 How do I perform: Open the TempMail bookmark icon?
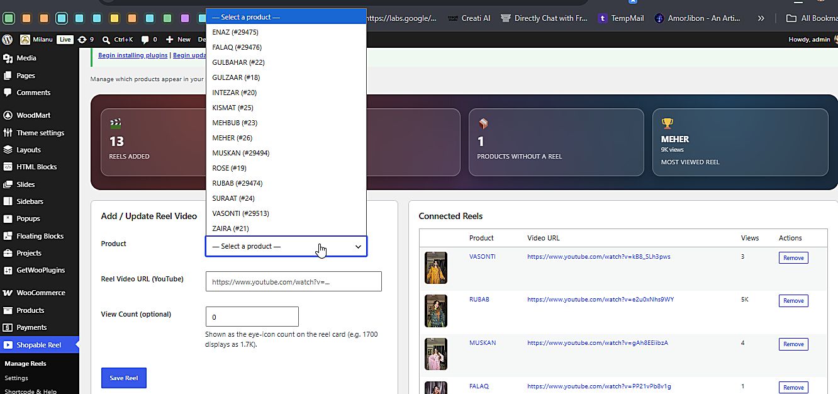[603, 18]
